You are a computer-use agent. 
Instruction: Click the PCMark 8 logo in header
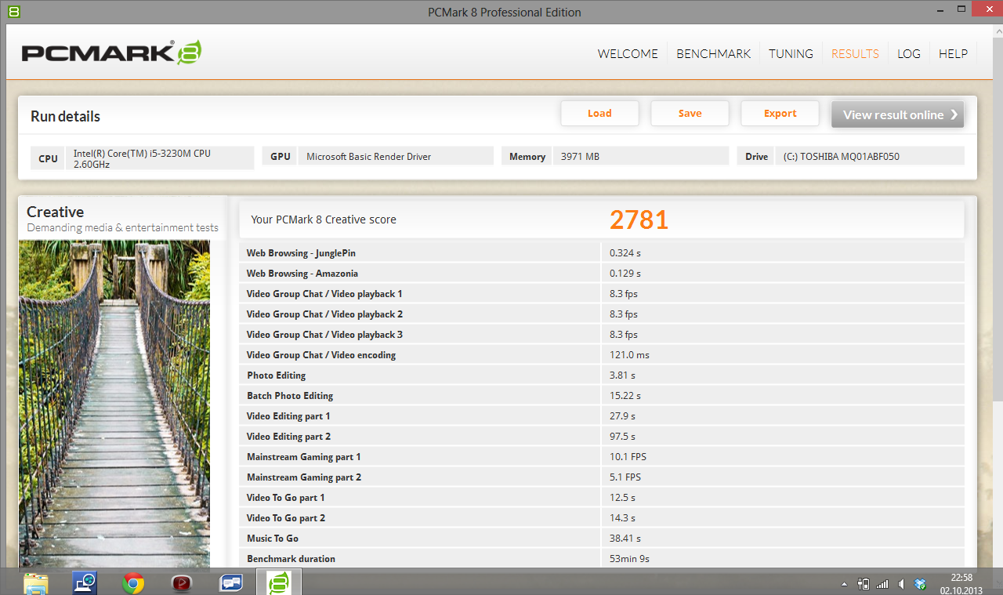[x=111, y=53]
